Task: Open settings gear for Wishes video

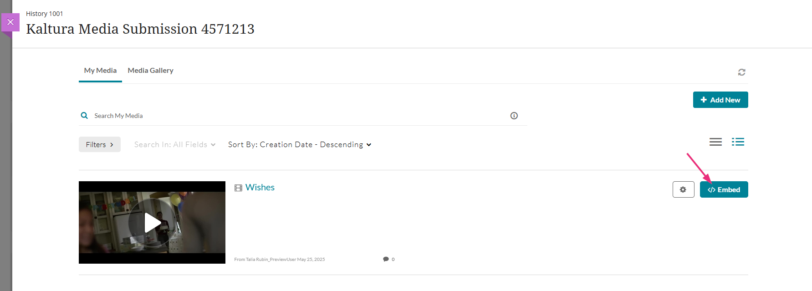Action: [683, 189]
